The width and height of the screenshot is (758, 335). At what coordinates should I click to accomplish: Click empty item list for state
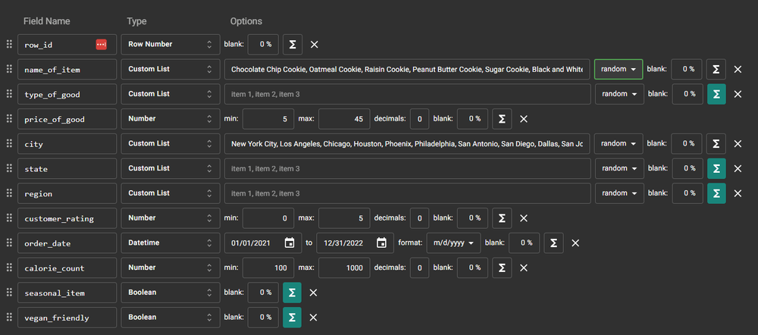pos(408,168)
